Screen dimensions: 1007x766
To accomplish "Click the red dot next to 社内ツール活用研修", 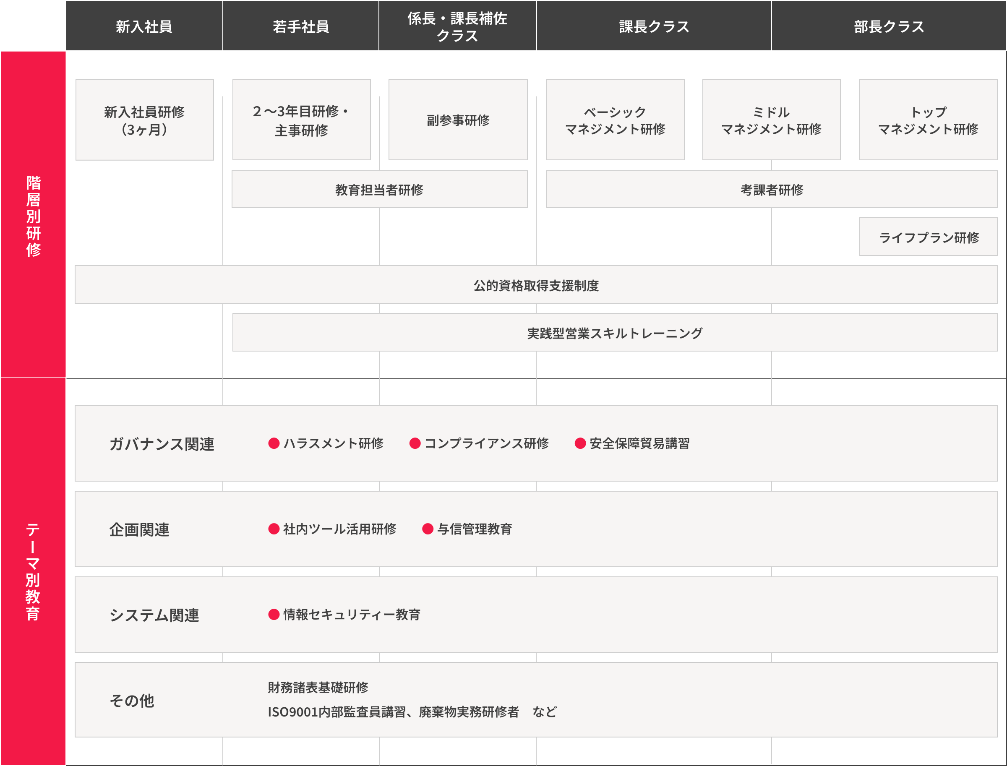I will [274, 529].
